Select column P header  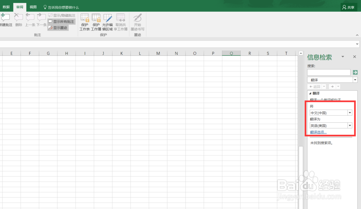tap(213, 53)
